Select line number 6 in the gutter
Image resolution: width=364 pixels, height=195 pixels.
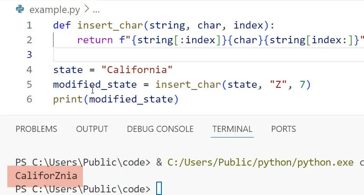pos(29,99)
